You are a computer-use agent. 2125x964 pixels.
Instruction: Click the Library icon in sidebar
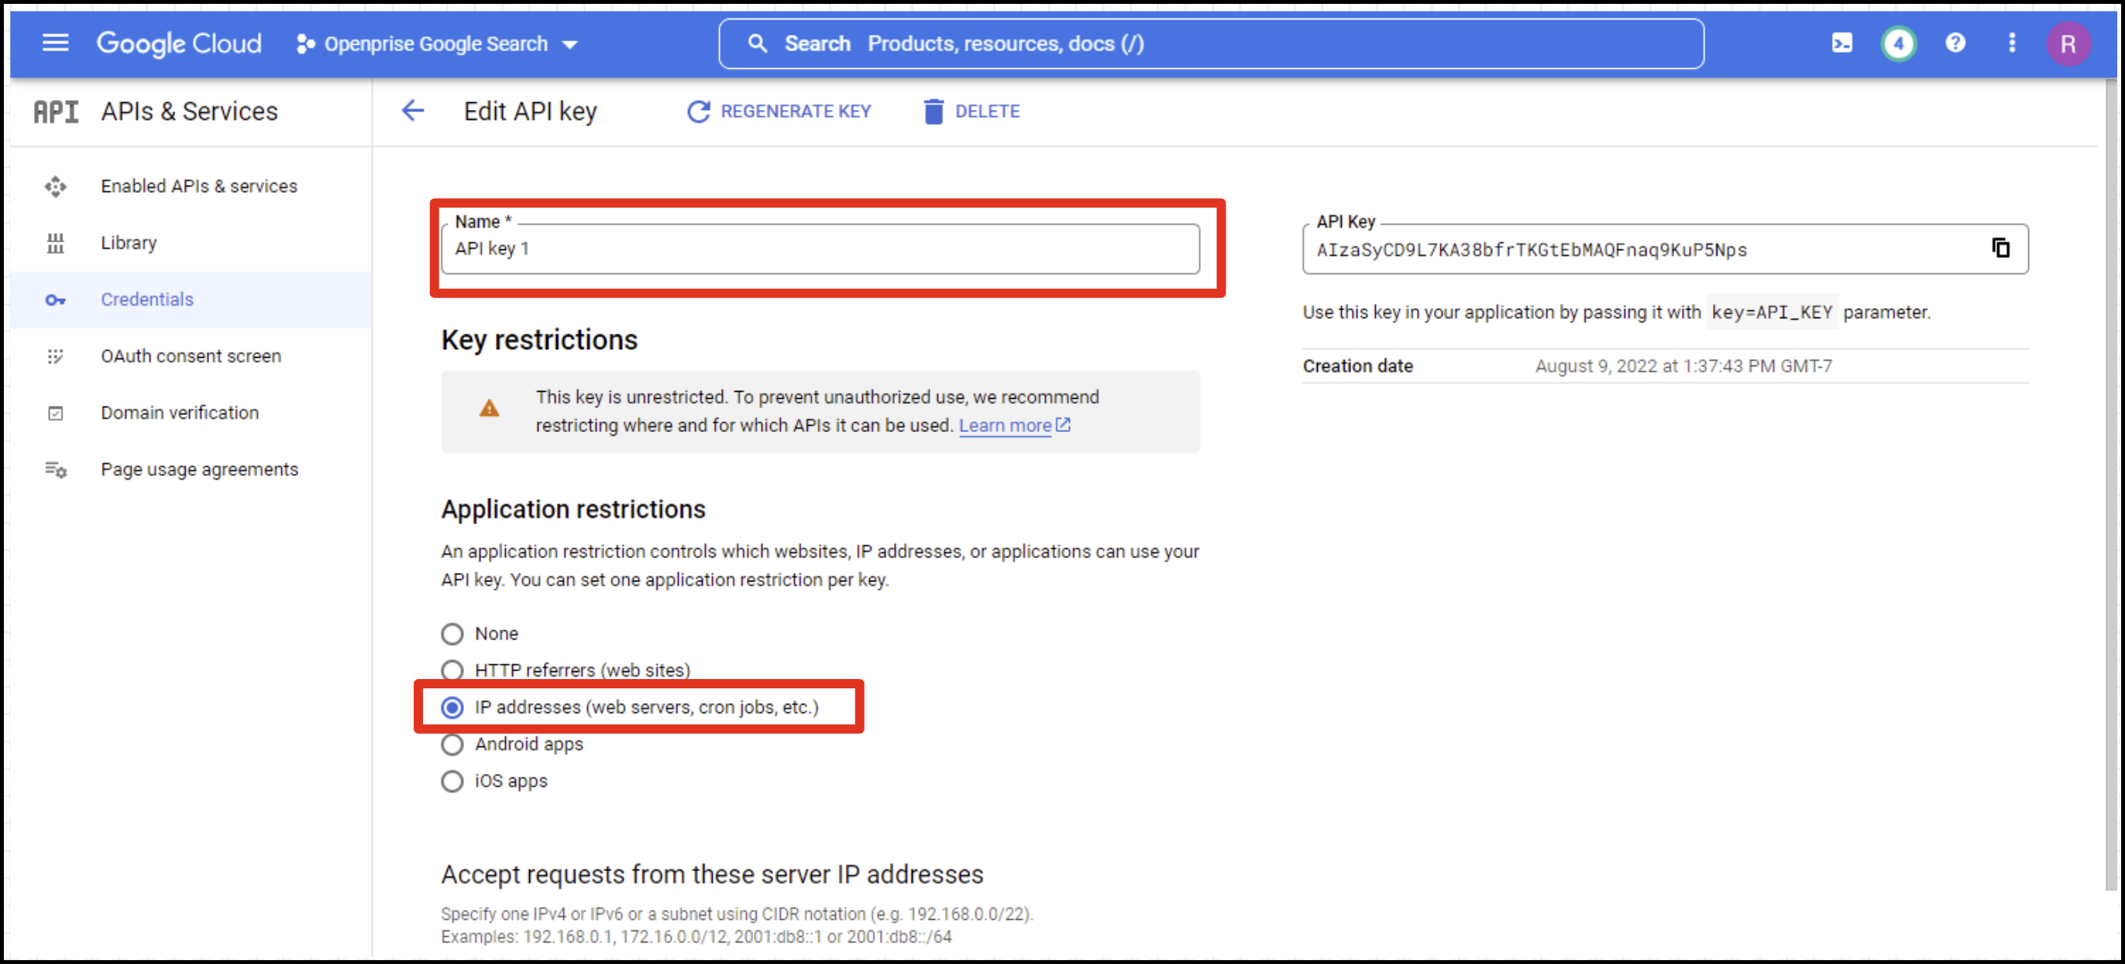[55, 243]
